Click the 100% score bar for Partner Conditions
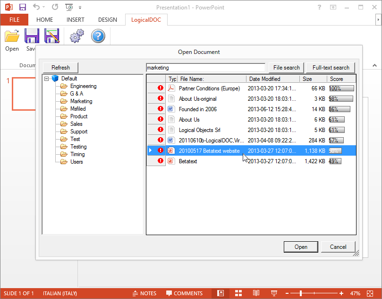The height and width of the screenshot is (299, 382). click(x=341, y=88)
